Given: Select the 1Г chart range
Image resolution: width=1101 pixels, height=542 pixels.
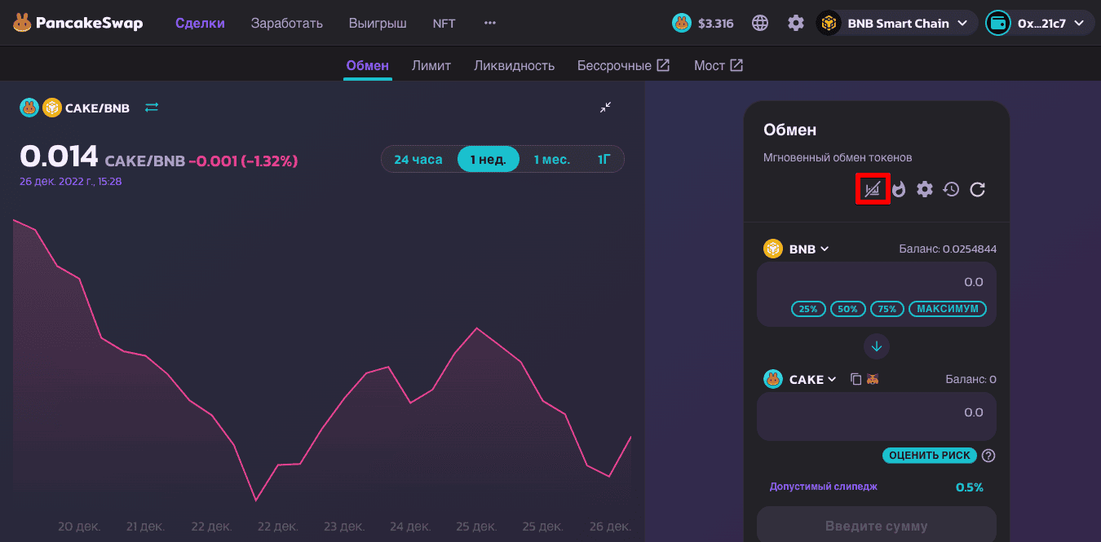Looking at the screenshot, I should point(604,159).
